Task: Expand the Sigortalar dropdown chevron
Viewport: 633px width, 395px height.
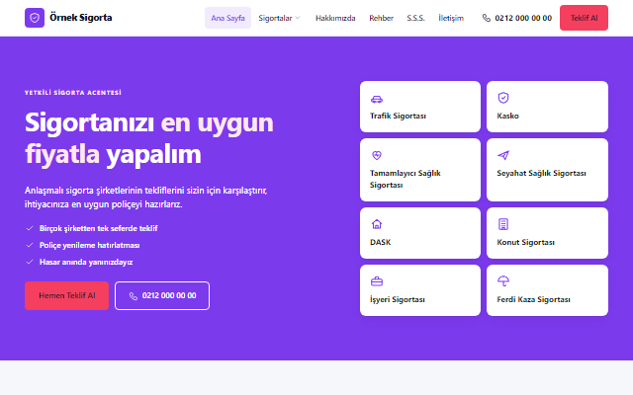Action: pyautogui.click(x=298, y=18)
